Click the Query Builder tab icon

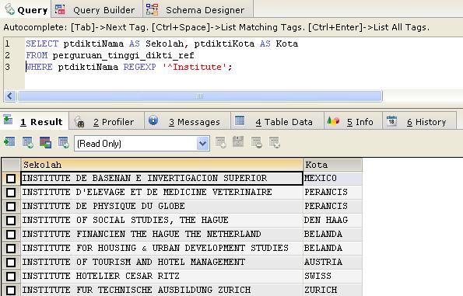pos(60,10)
